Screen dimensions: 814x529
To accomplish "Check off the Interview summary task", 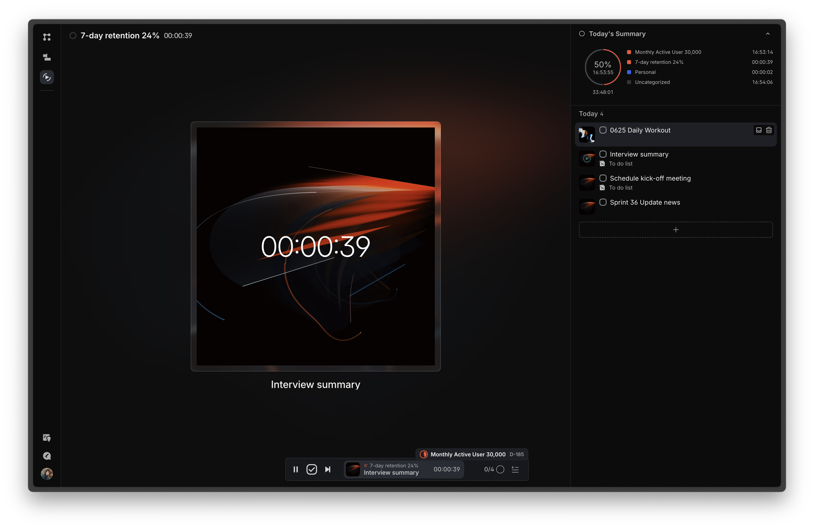I will click(x=603, y=155).
